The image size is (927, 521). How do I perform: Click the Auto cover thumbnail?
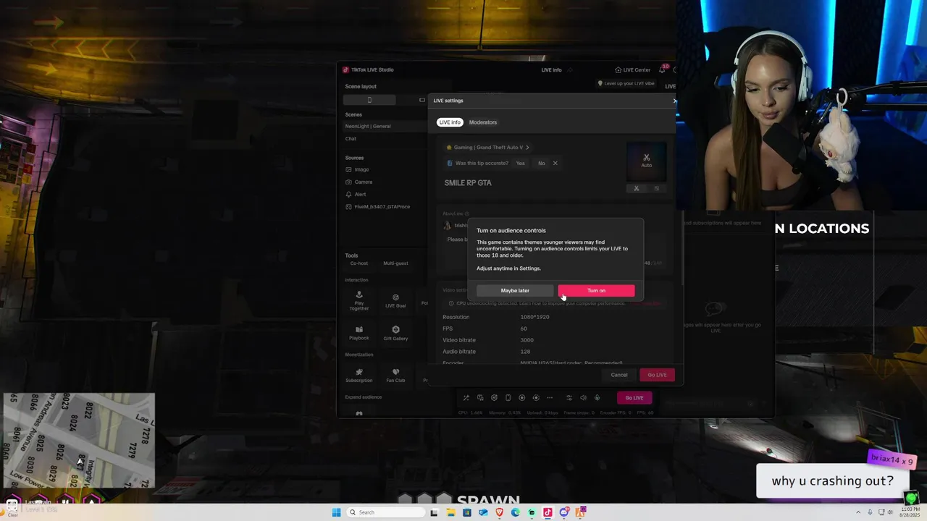(646, 161)
